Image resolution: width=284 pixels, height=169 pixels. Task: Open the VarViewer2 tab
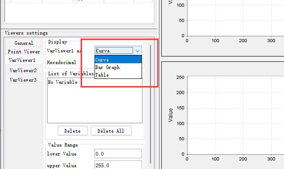24,70
